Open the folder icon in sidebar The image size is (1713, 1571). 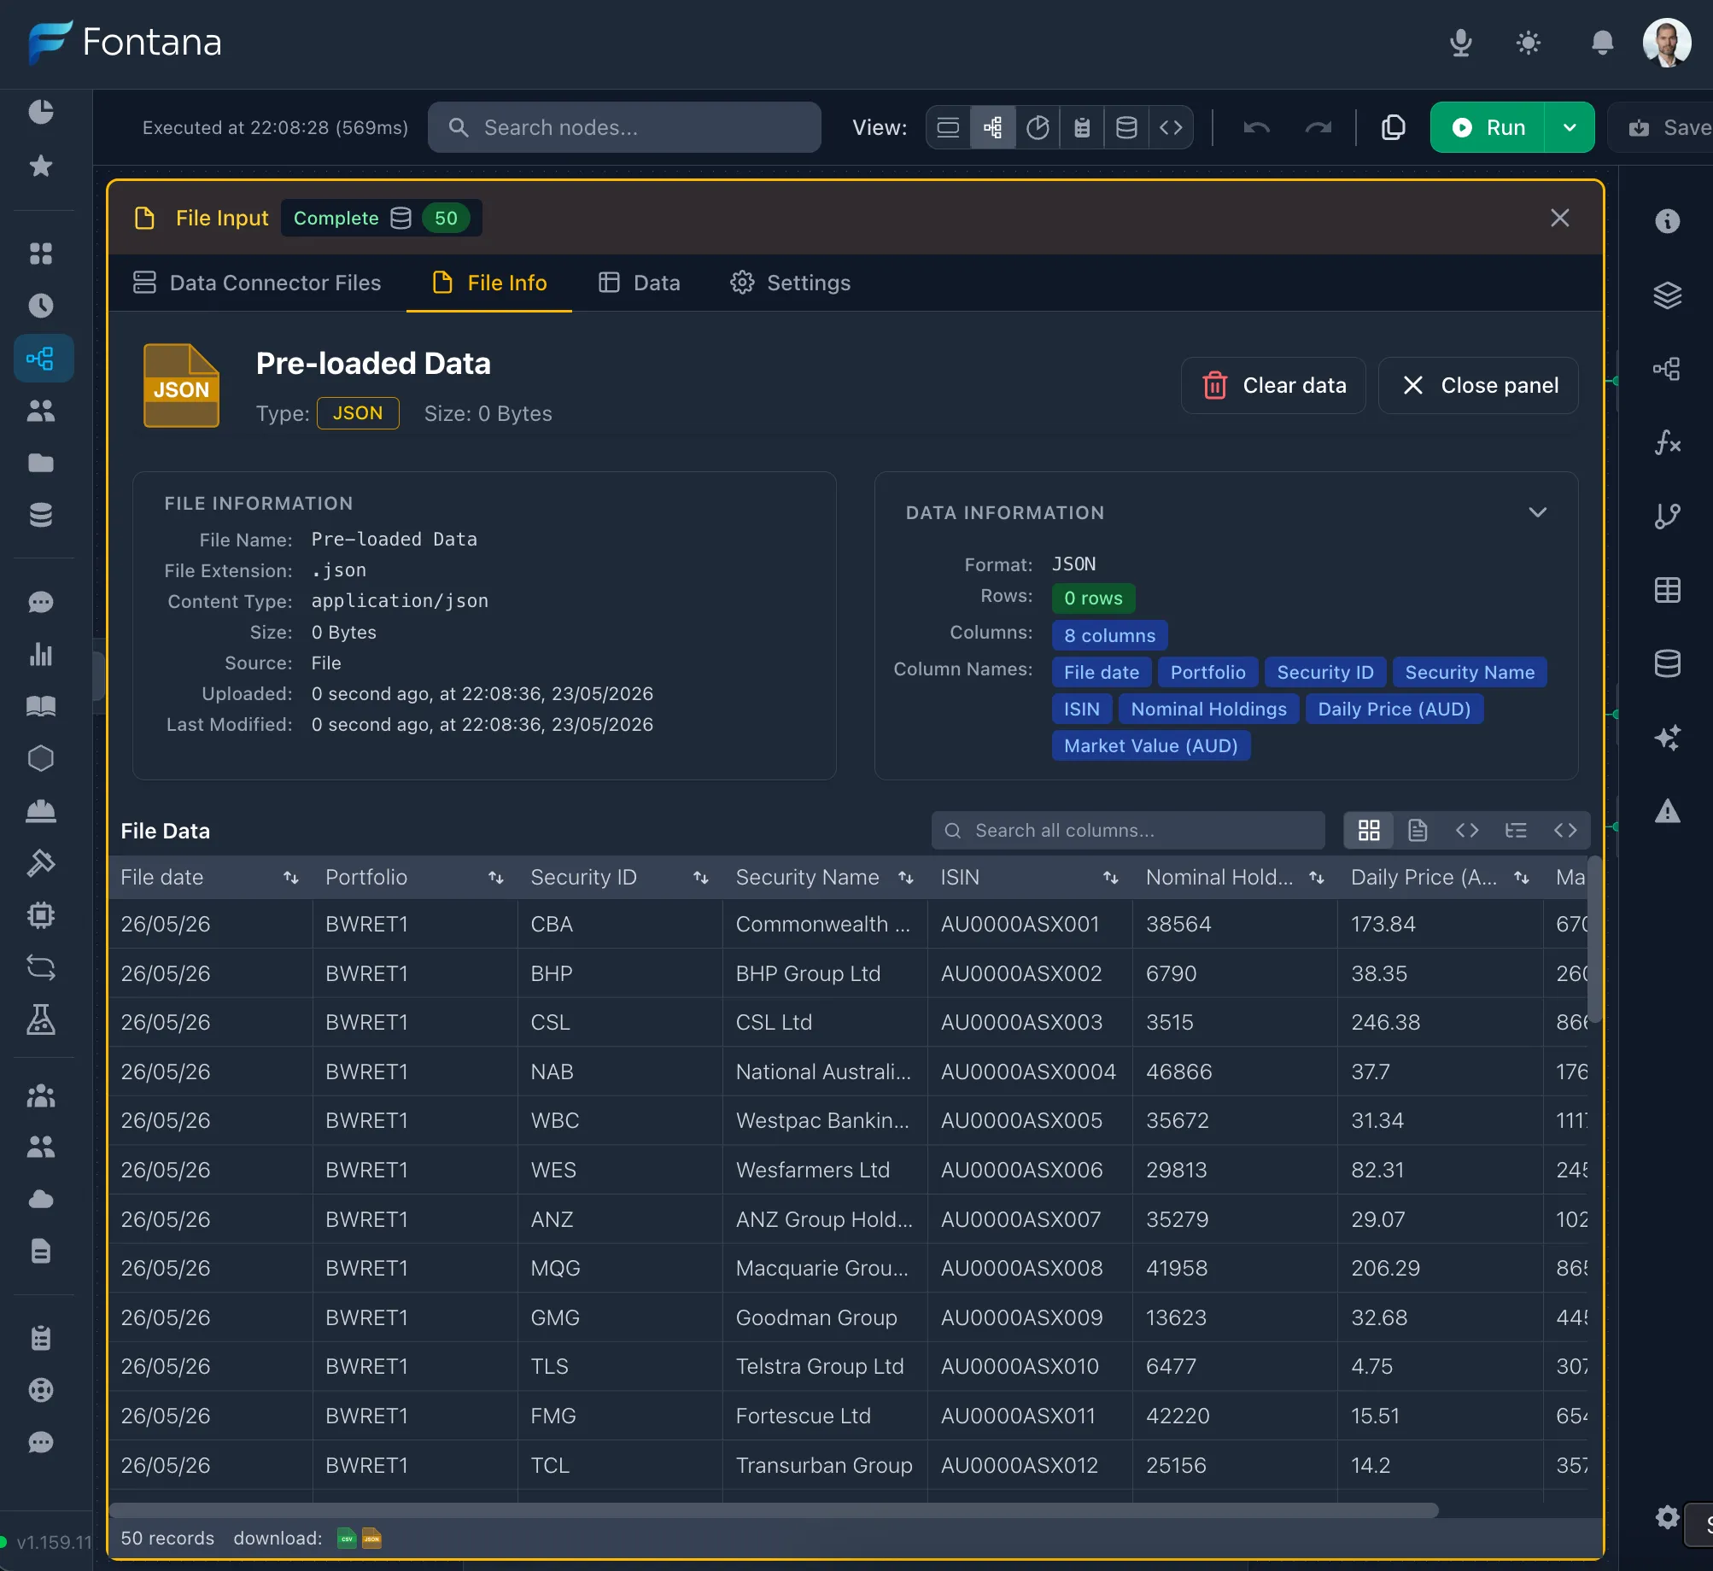coord(40,463)
